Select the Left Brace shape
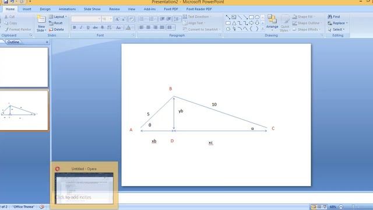 click(x=251, y=29)
